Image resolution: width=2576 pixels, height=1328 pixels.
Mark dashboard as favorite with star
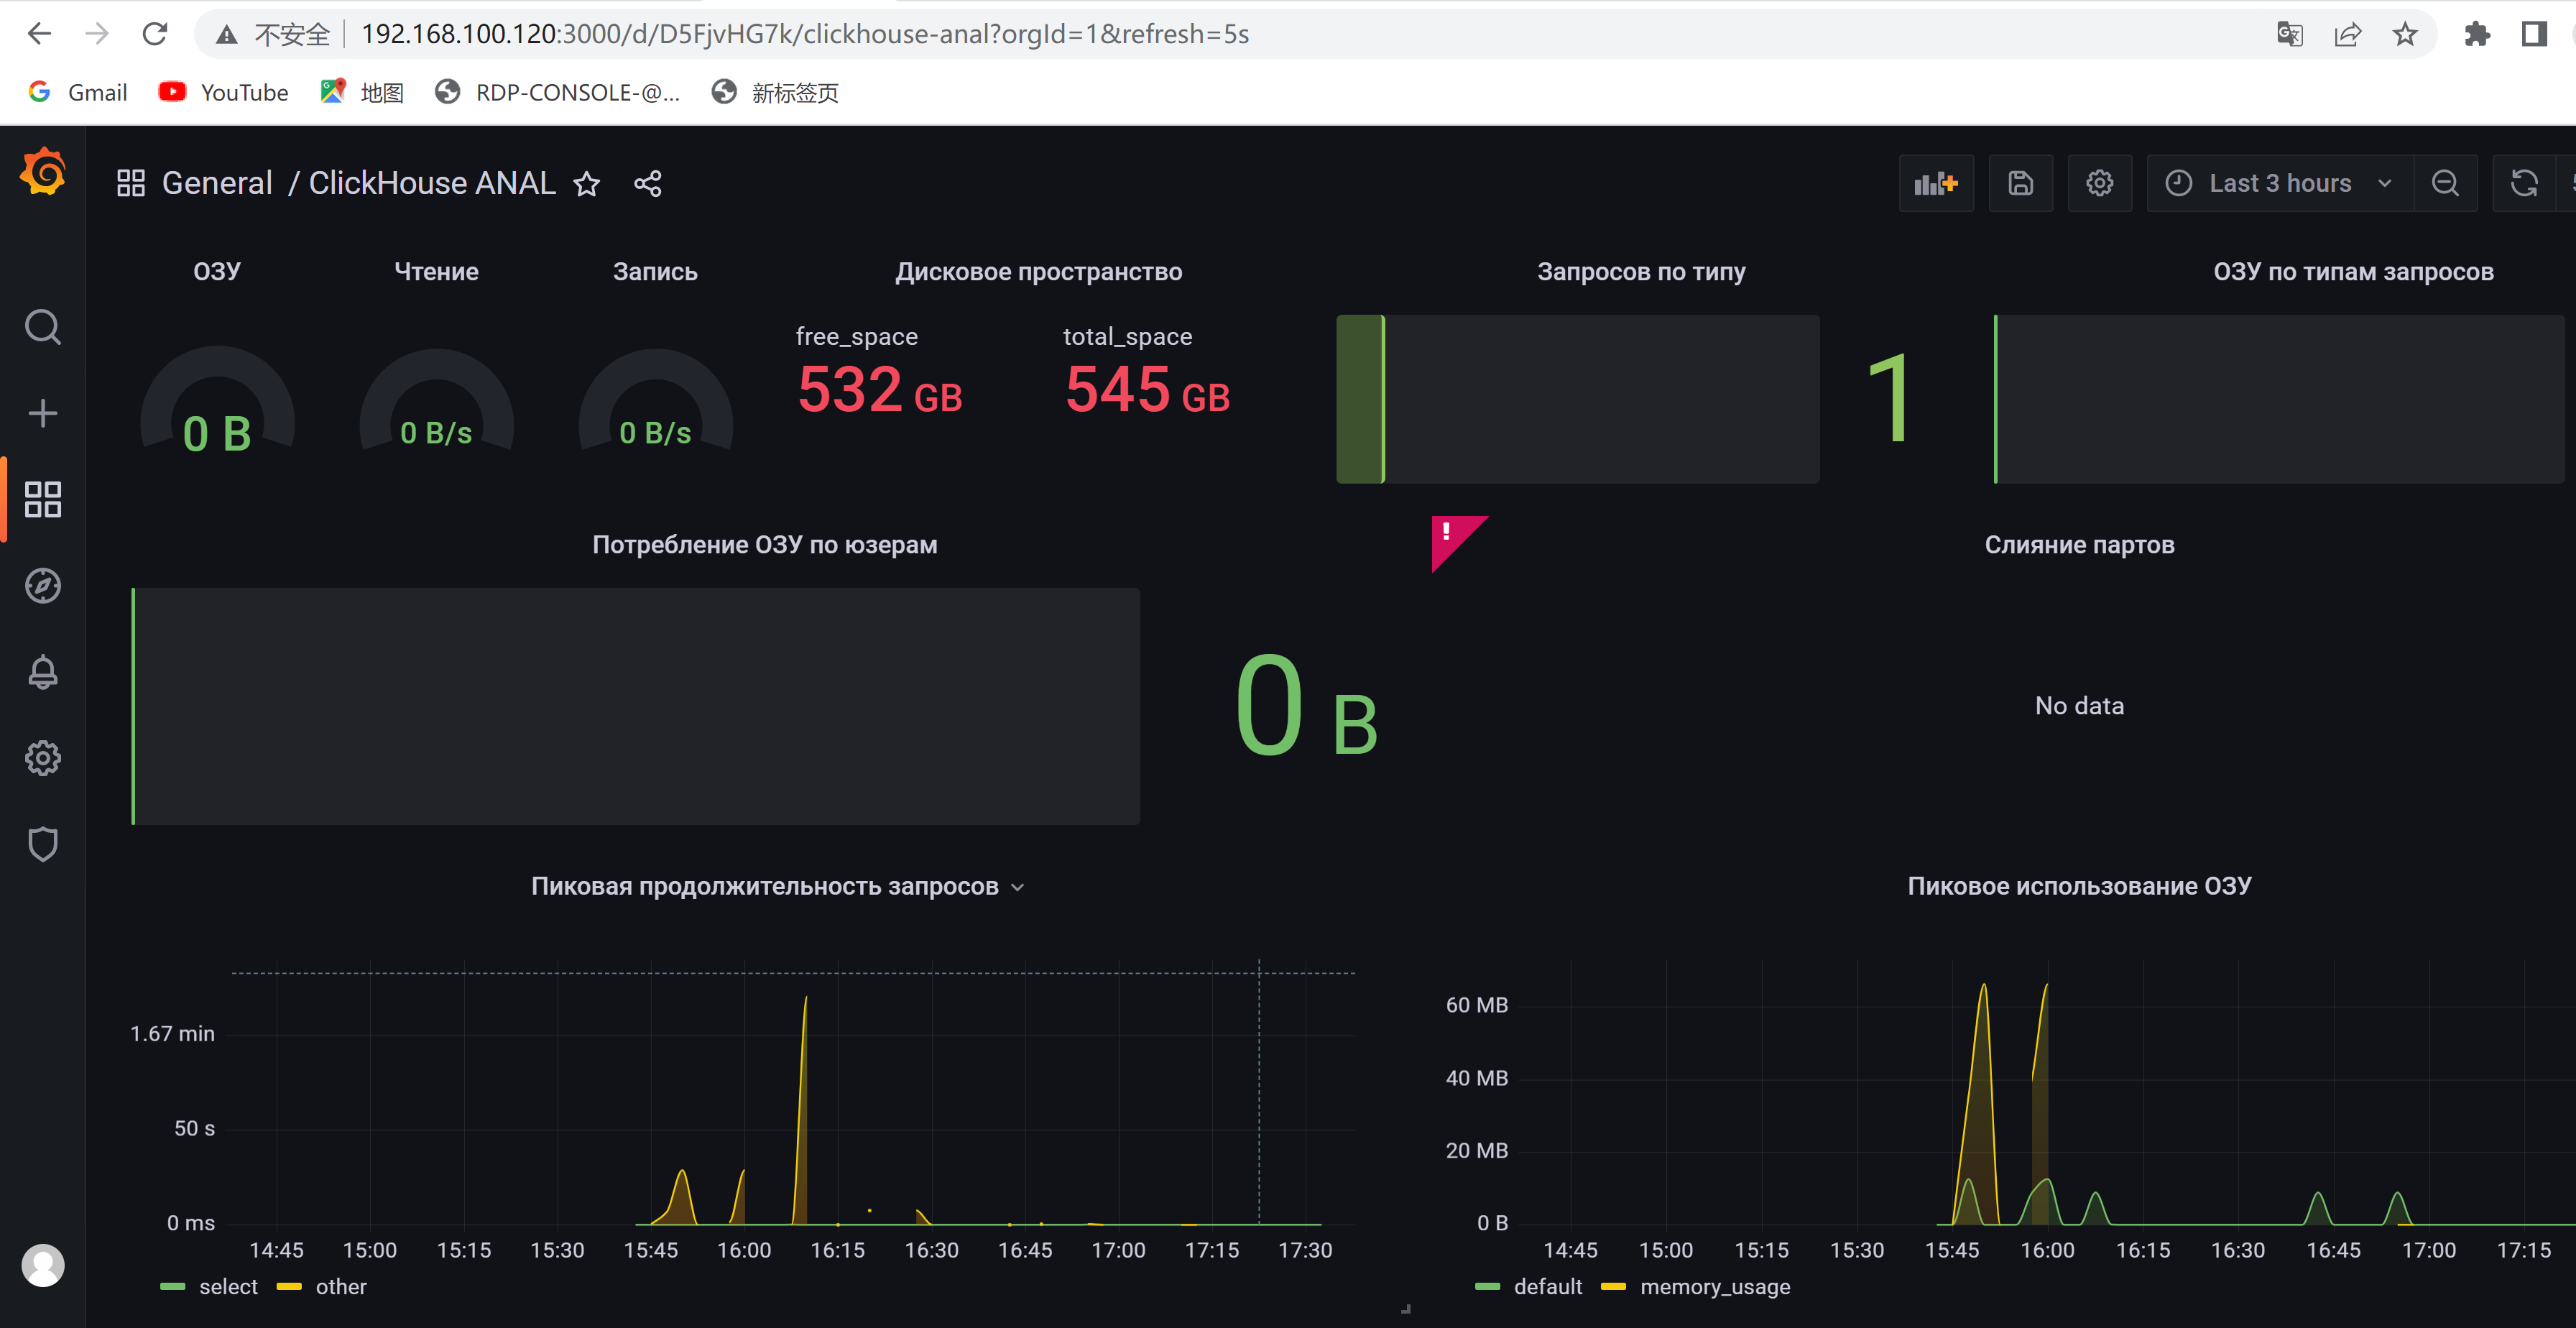[x=587, y=184]
